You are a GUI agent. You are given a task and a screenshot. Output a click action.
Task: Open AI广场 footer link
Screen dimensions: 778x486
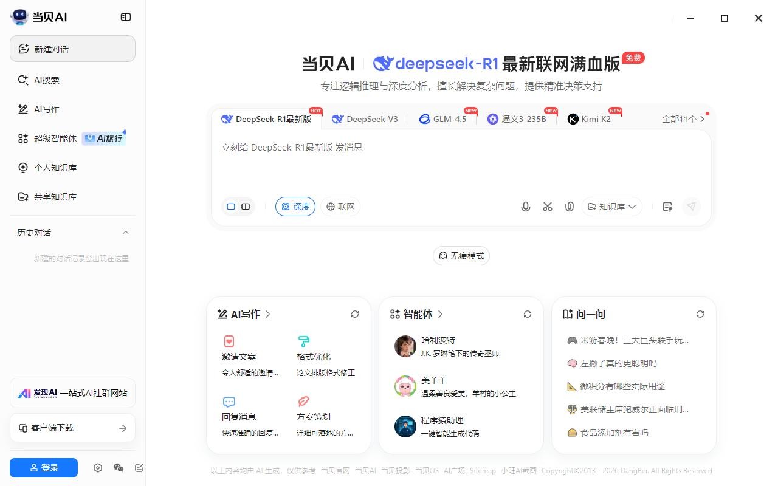click(454, 471)
